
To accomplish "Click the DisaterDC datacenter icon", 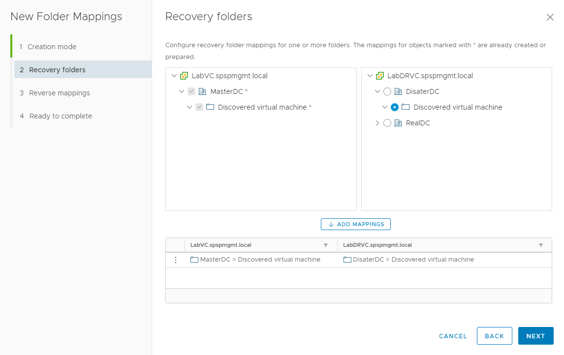I will (399, 91).
